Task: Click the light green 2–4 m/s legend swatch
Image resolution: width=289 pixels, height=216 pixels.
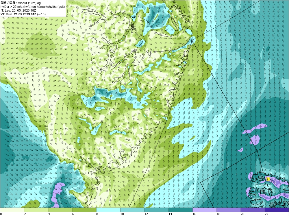Action: [x=36, y=210]
